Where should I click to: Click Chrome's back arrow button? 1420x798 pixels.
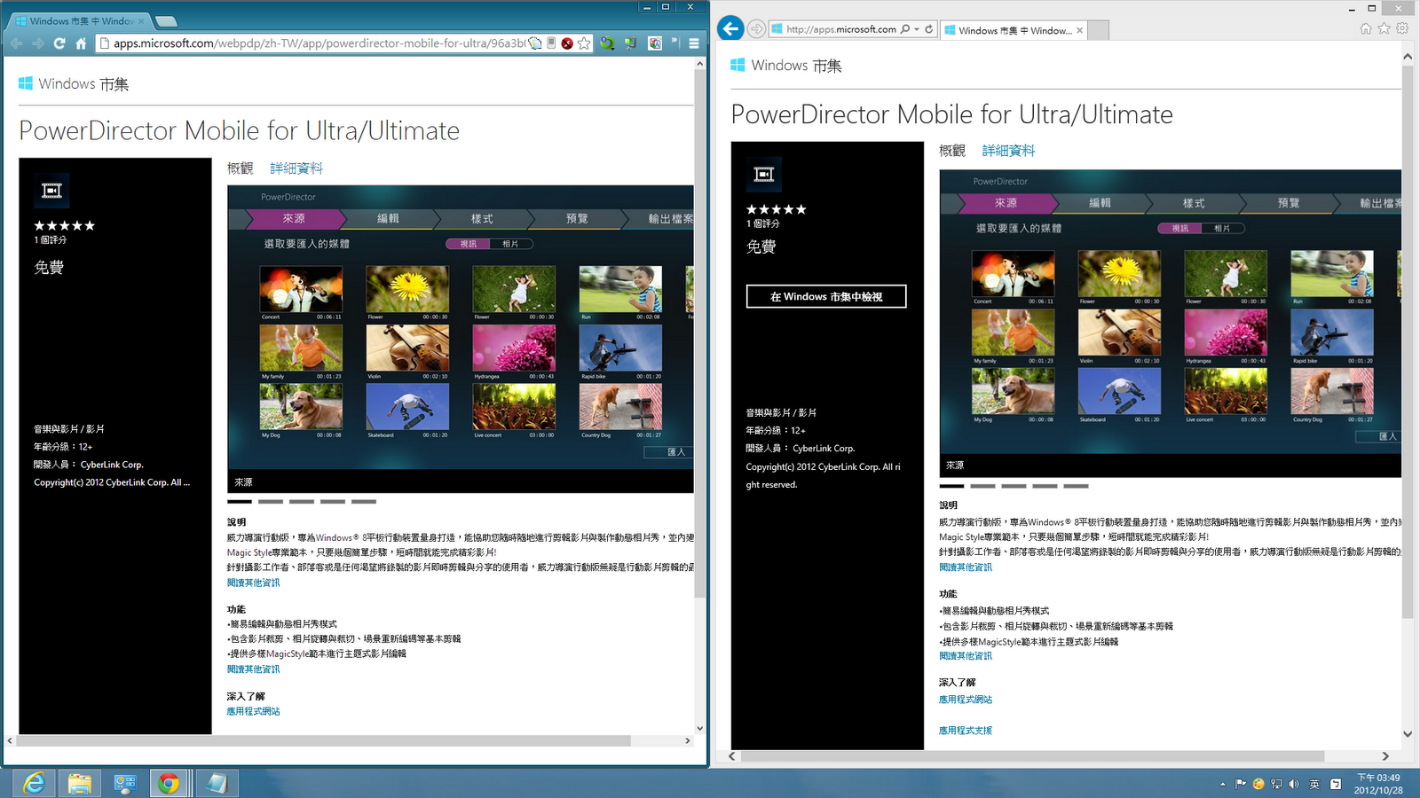[17, 43]
